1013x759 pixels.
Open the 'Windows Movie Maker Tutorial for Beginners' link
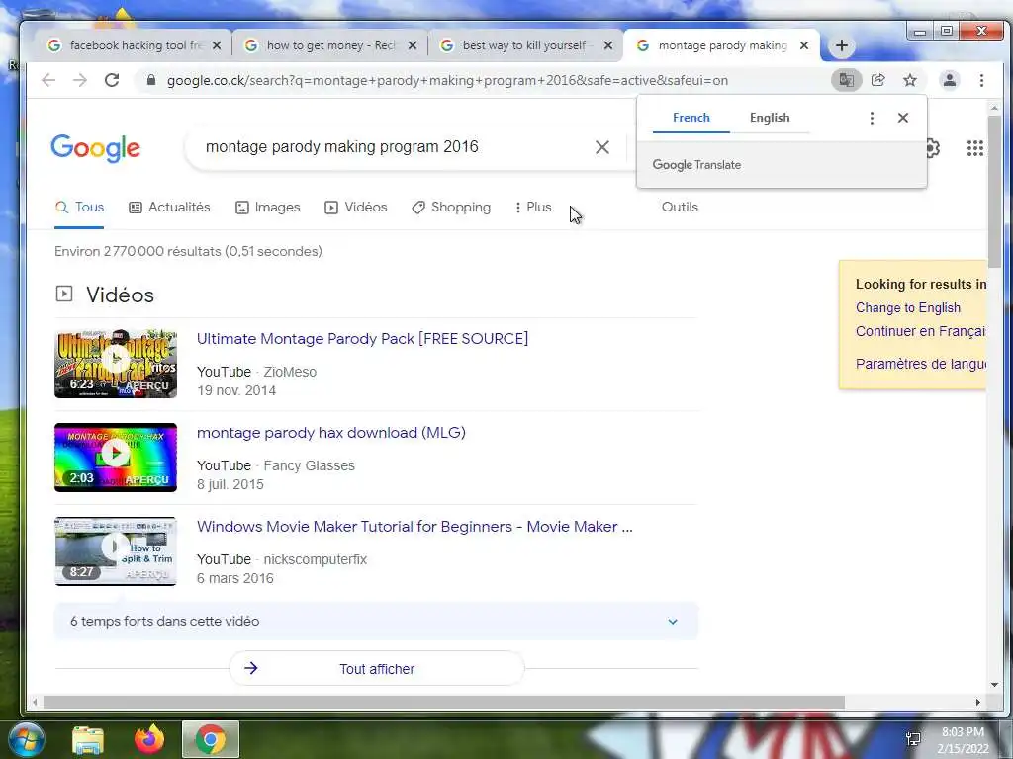(414, 527)
